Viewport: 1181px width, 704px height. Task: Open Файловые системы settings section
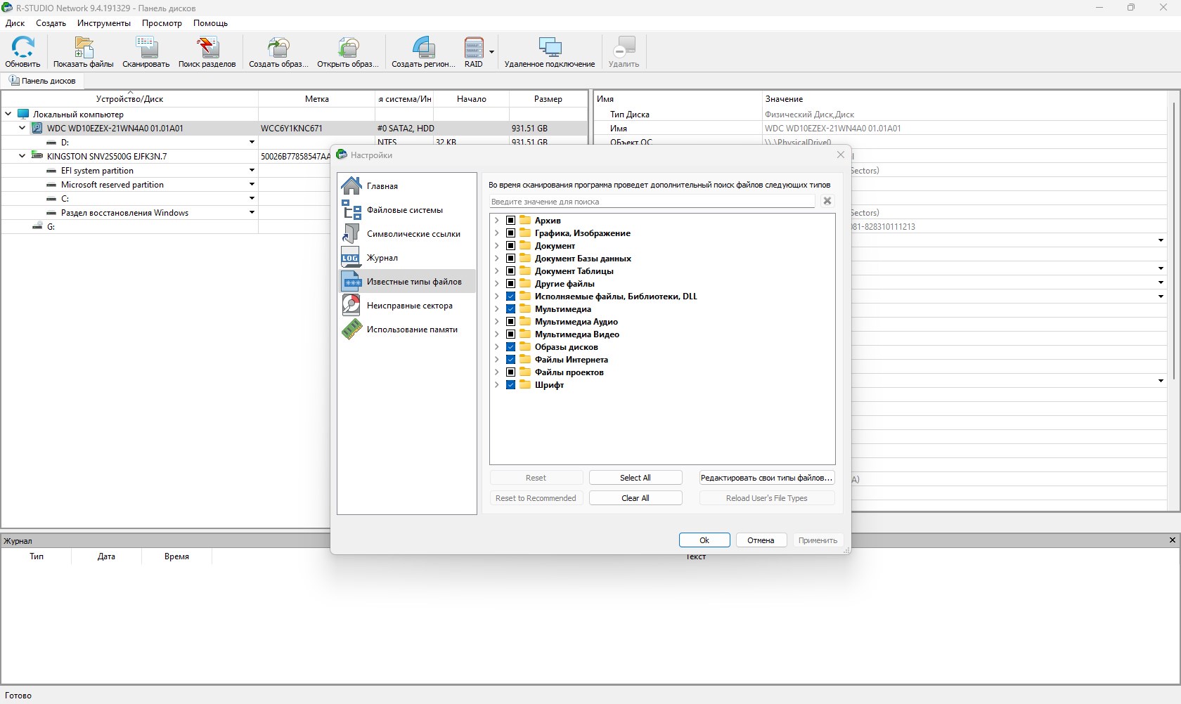click(406, 210)
